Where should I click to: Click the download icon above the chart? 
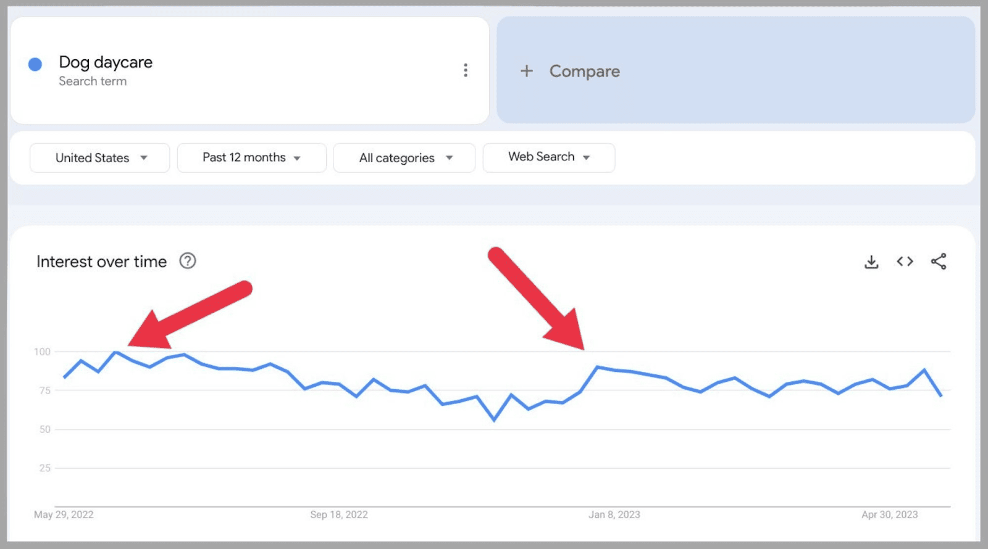871,262
